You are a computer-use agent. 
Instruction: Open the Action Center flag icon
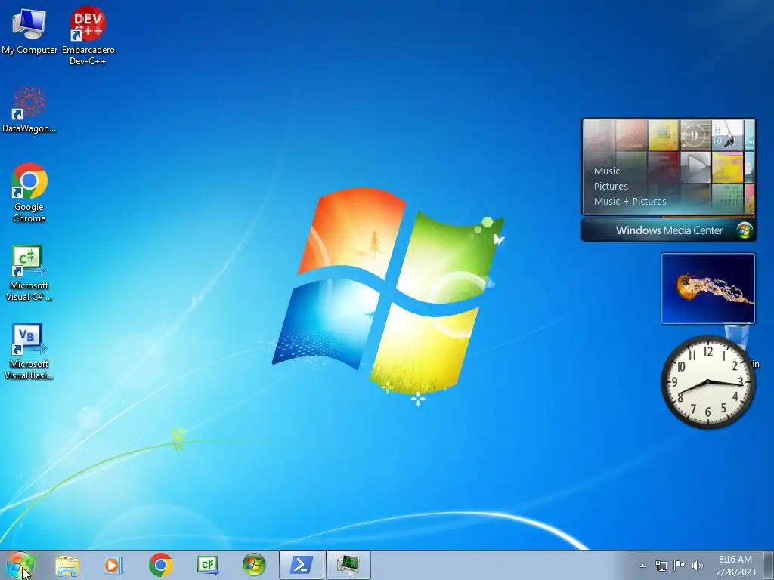pos(680,566)
